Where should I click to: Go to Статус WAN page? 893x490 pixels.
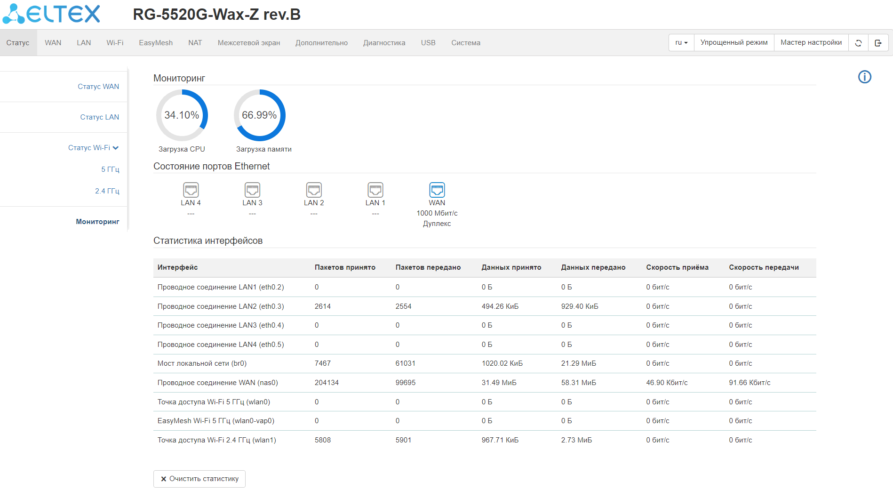click(x=98, y=87)
